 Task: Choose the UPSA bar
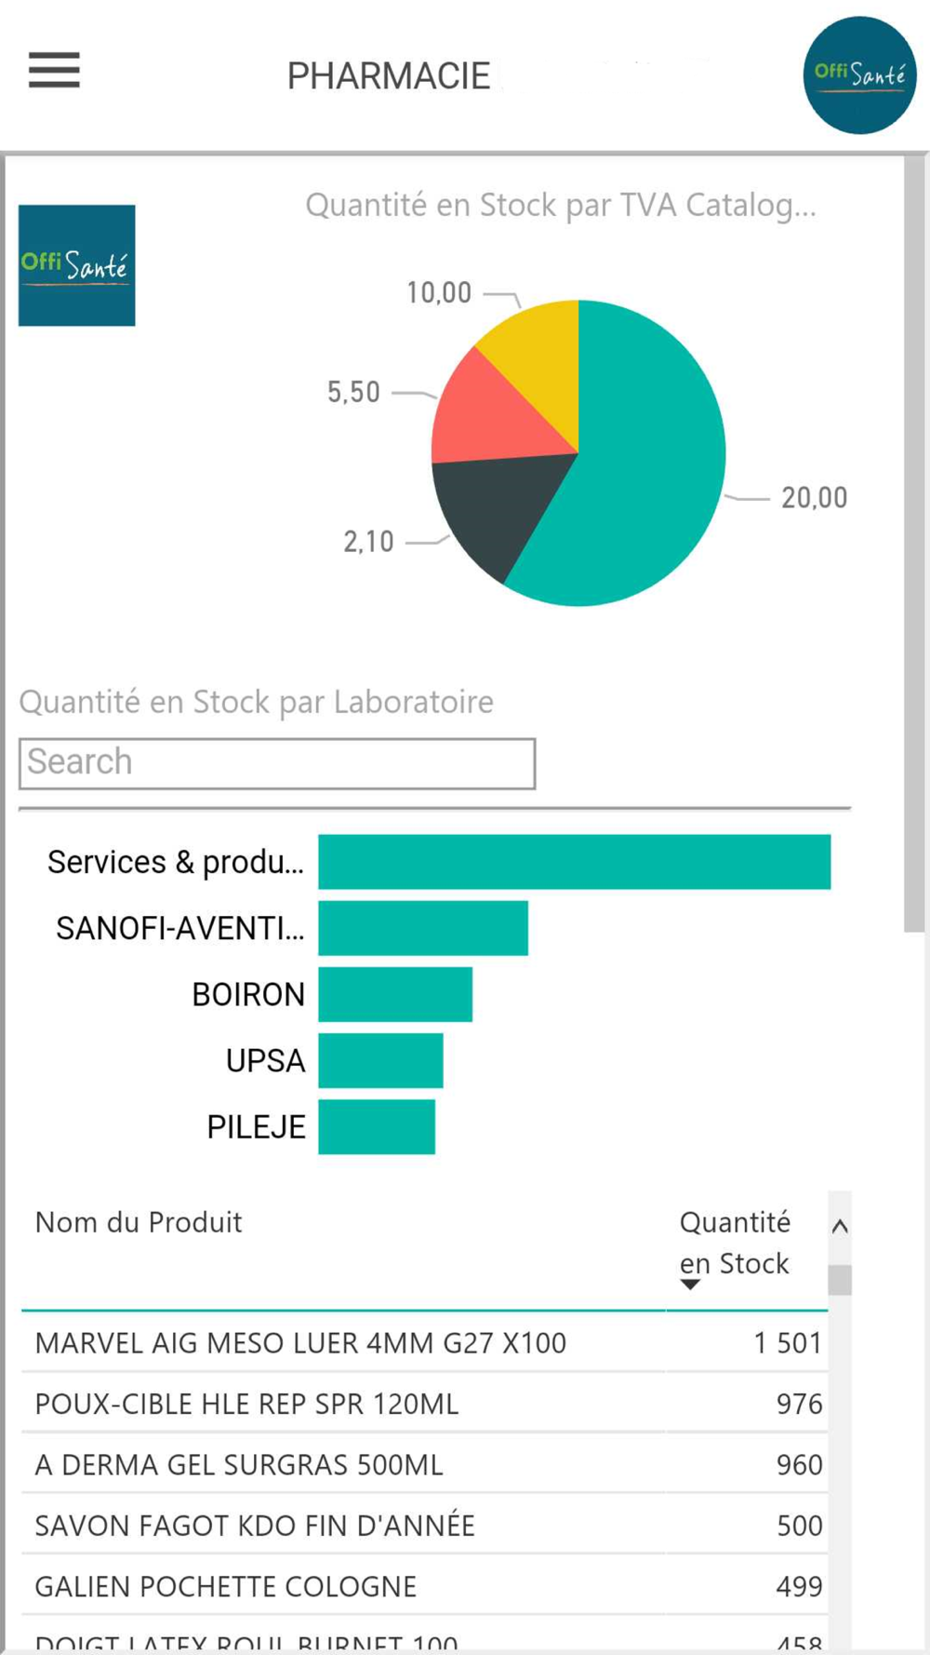380,1060
